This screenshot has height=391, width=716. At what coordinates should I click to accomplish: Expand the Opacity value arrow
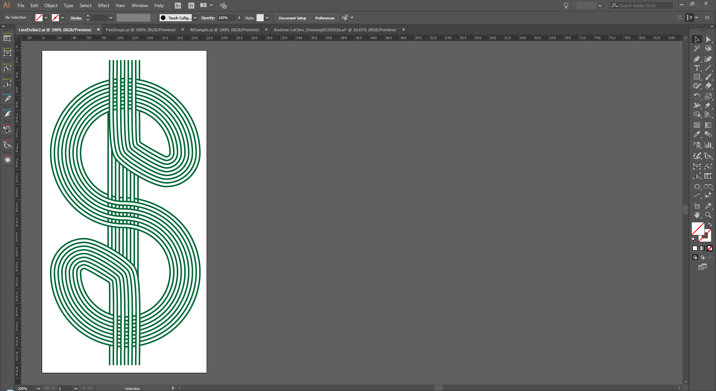point(239,18)
